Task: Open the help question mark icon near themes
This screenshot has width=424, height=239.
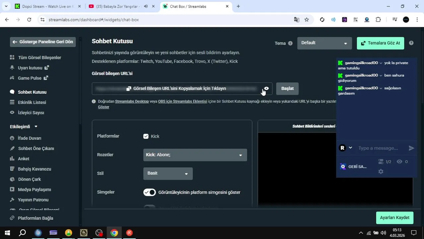Action: coord(411,43)
